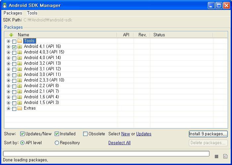
Task: Click the Rev. column header
Action: point(142,35)
